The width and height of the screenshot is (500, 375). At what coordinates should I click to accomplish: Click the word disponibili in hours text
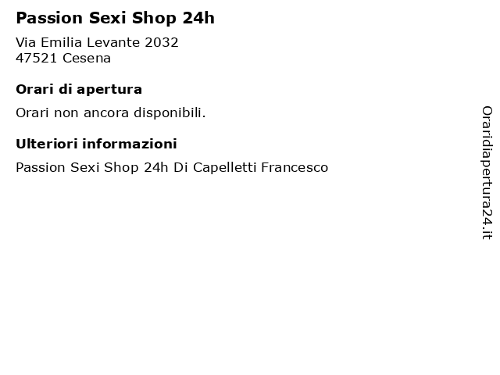170,112
